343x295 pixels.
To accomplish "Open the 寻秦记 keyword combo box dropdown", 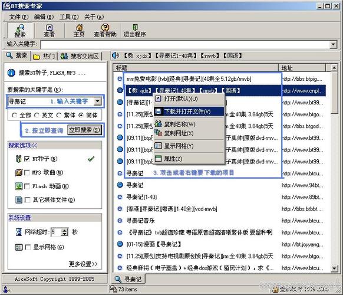I will coord(97,101).
